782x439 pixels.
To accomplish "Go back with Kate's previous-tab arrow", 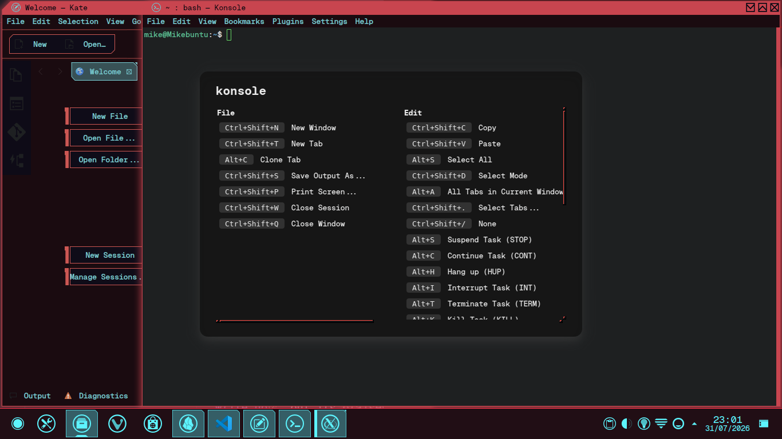I will (41, 71).
